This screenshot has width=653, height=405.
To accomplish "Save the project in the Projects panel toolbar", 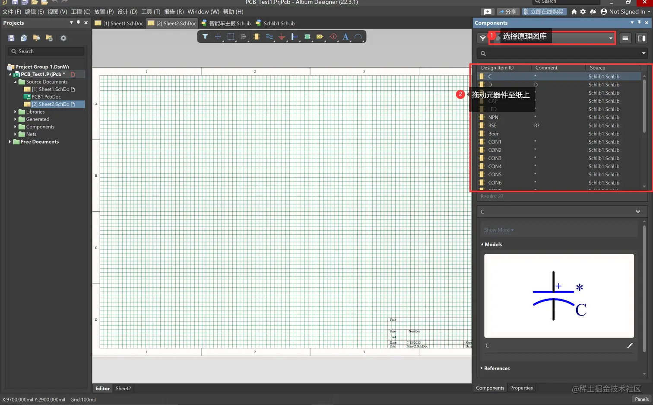I will [x=11, y=38].
